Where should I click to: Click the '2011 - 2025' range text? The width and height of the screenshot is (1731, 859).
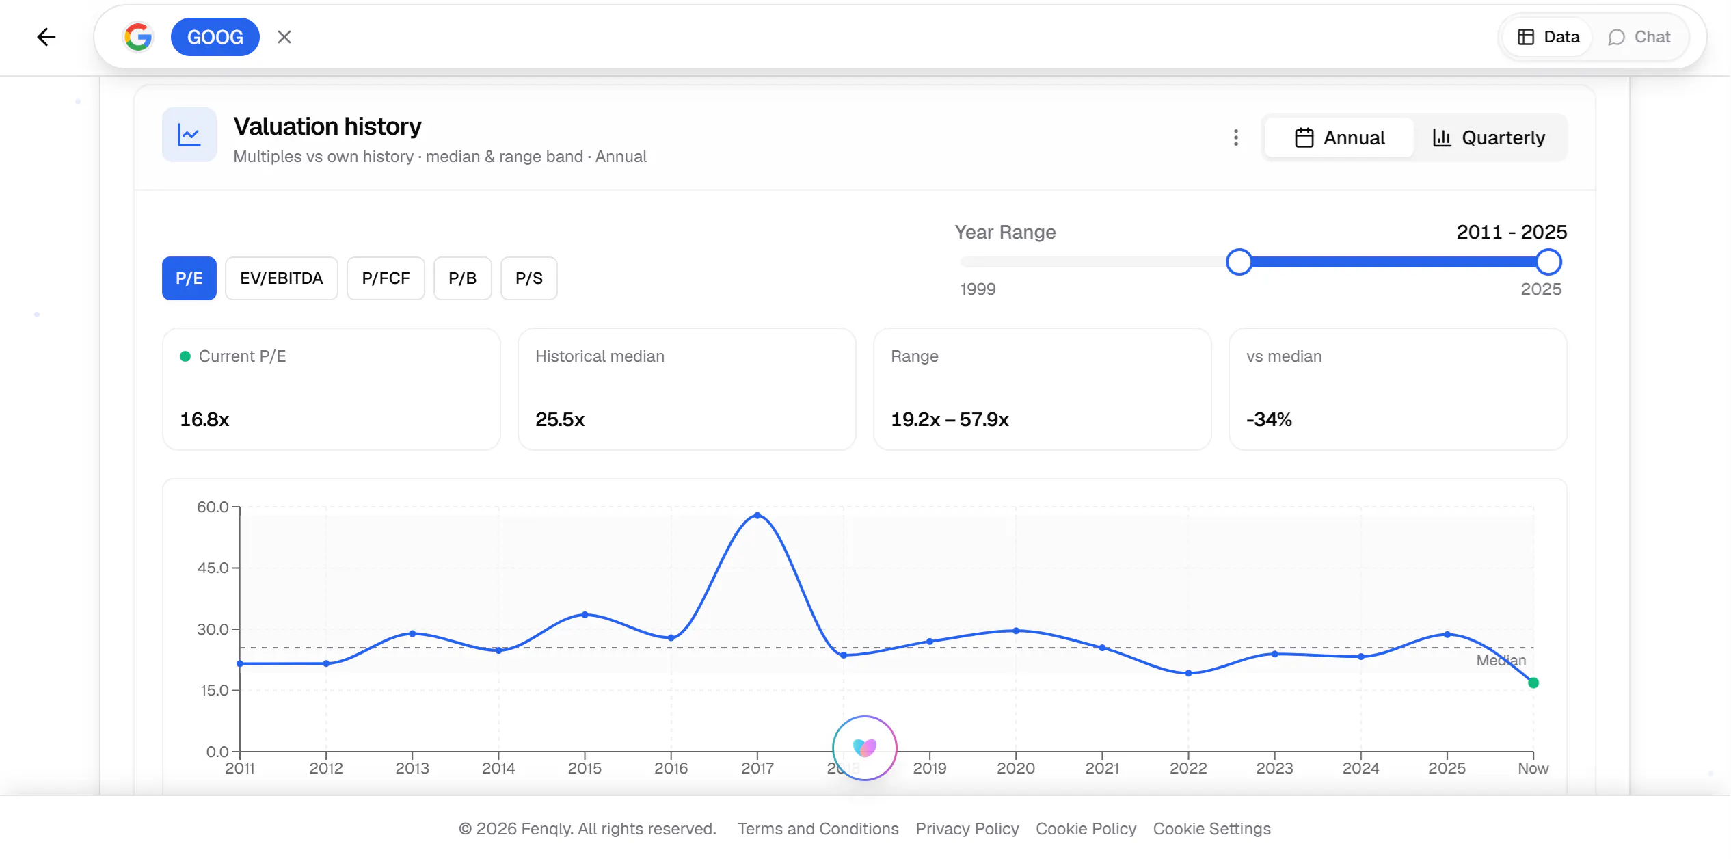(x=1512, y=232)
